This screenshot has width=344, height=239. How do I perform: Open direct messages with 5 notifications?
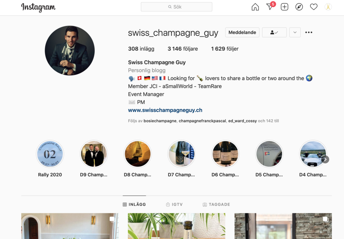tap(270, 6)
